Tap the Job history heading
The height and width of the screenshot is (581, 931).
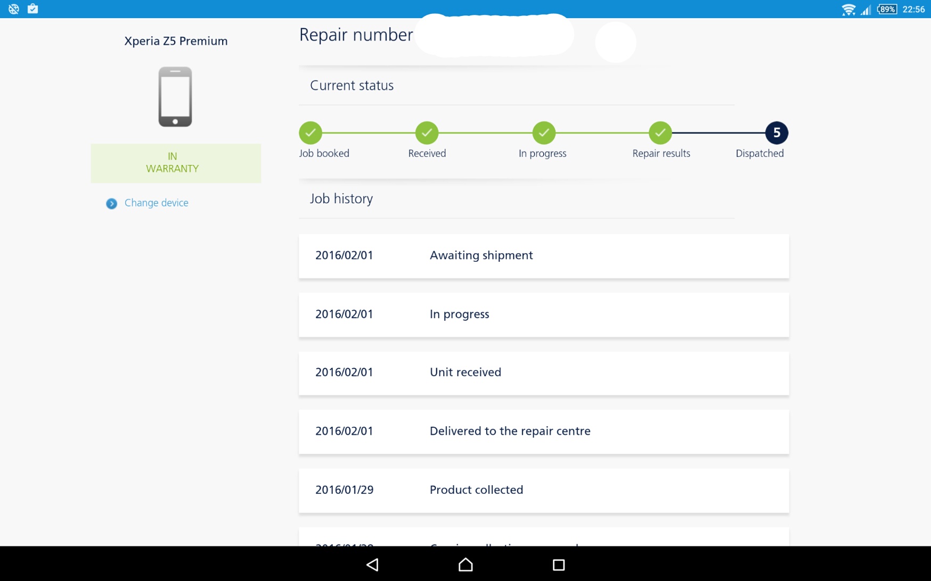341,198
